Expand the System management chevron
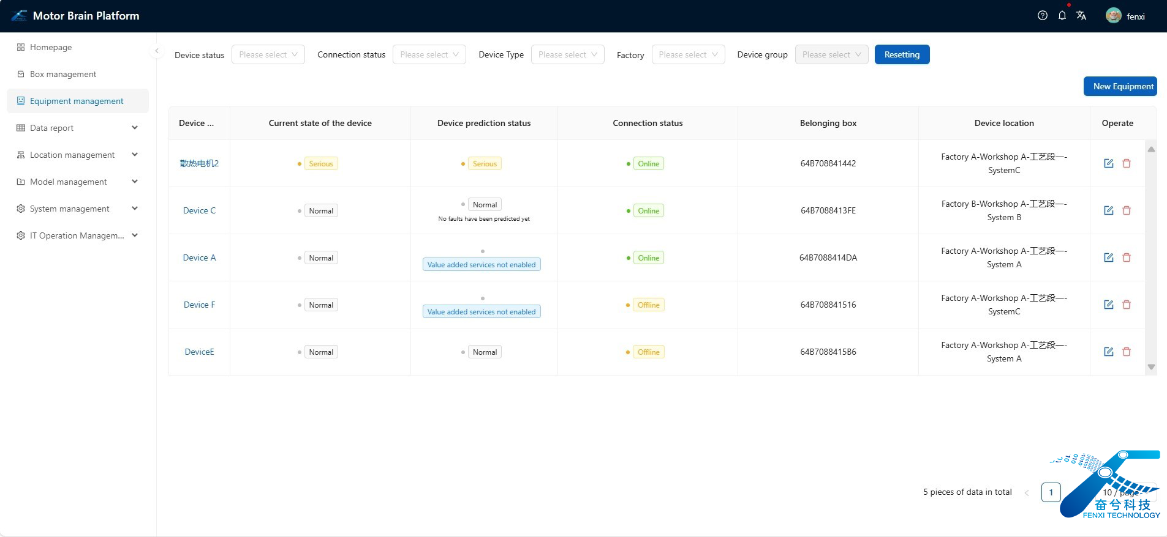The width and height of the screenshot is (1167, 537). coord(135,209)
